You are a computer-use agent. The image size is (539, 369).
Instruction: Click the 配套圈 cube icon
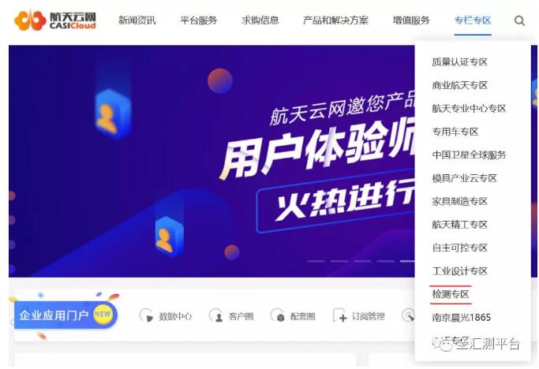(x=278, y=315)
